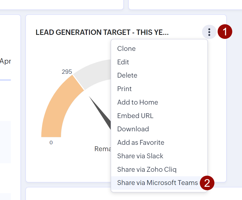
Task: Choose Share via Microsoft Teams
Action: pos(157,183)
